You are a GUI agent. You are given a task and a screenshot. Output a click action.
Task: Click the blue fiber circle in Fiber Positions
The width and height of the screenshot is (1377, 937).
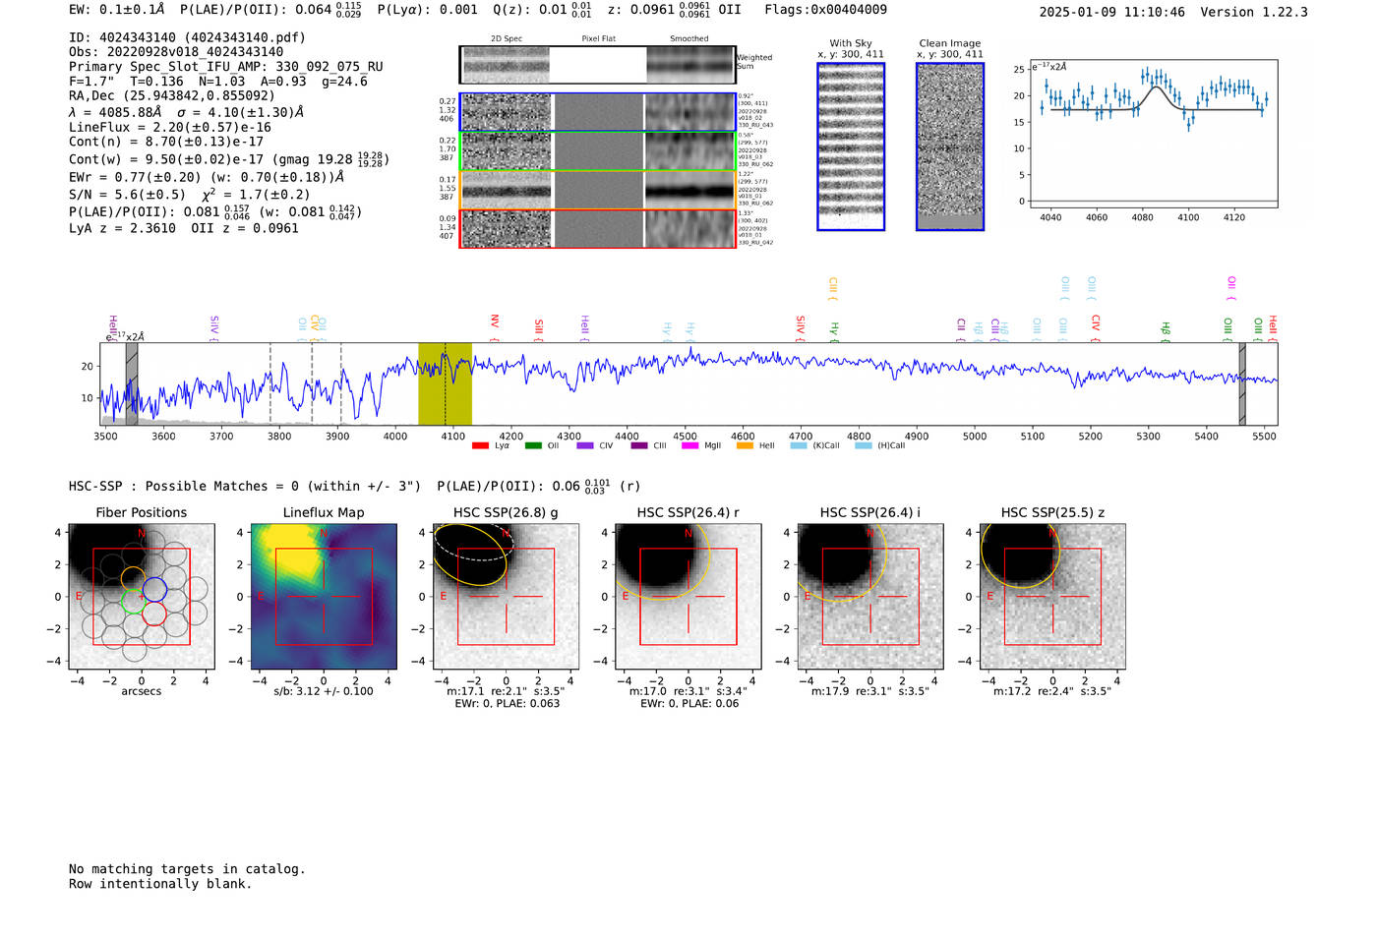click(154, 590)
